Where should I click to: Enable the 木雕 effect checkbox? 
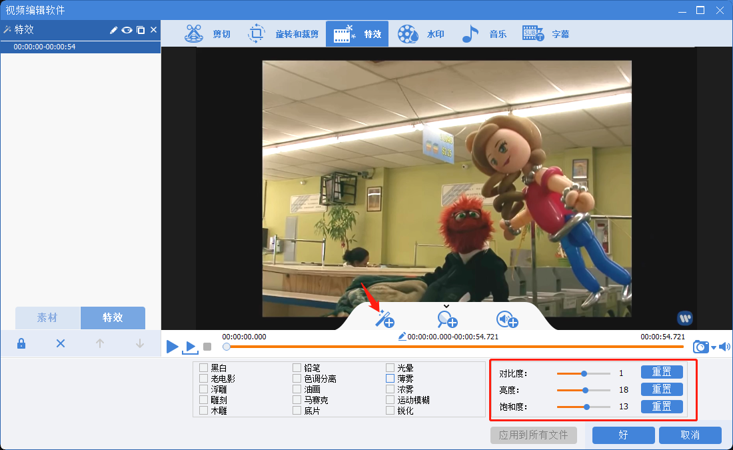coord(203,411)
